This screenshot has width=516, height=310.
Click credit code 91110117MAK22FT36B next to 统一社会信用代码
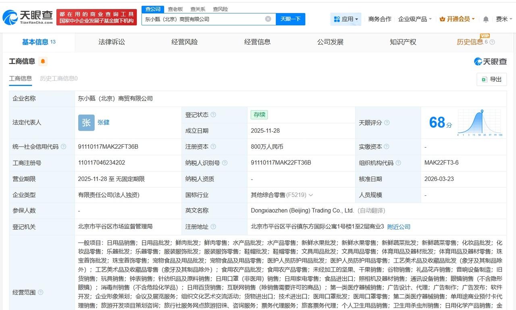tap(108, 147)
